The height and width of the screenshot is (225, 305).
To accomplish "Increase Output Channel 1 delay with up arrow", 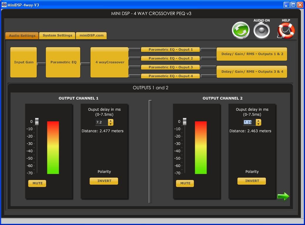I will tap(110, 121).
